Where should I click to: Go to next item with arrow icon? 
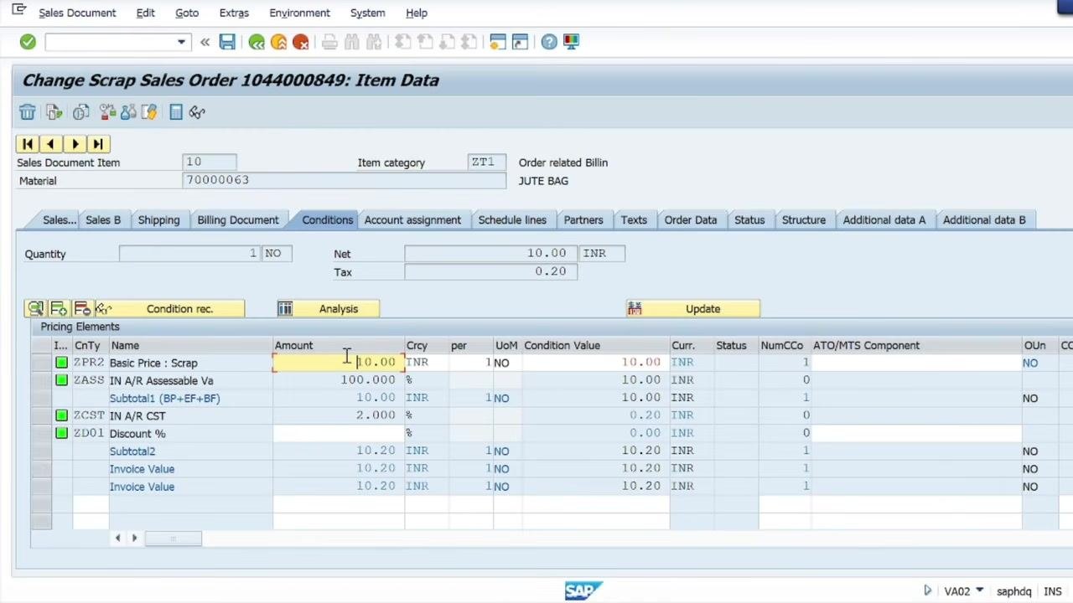point(75,144)
